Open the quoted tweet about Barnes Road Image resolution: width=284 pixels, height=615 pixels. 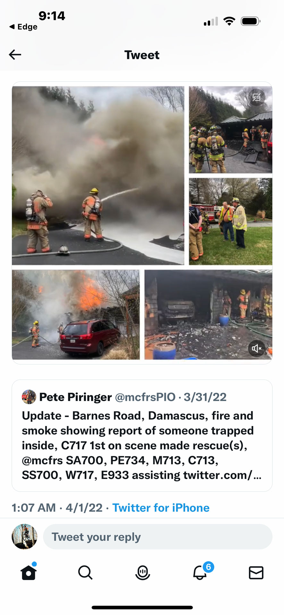click(x=142, y=436)
